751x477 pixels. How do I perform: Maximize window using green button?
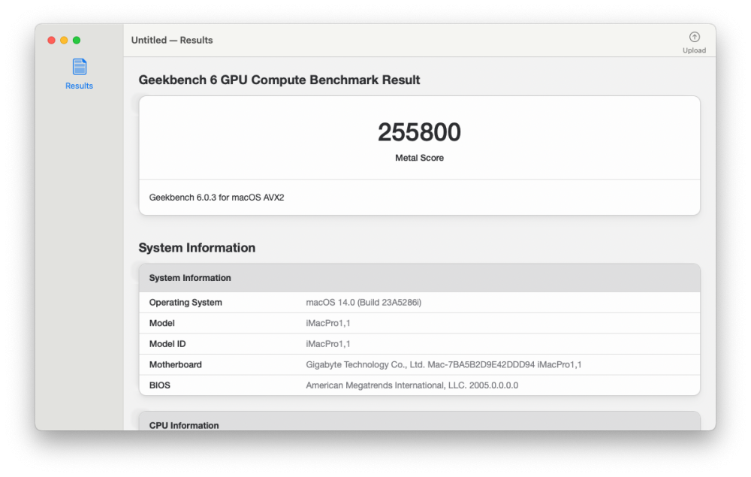pyautogui.click(x=77, y=41)
